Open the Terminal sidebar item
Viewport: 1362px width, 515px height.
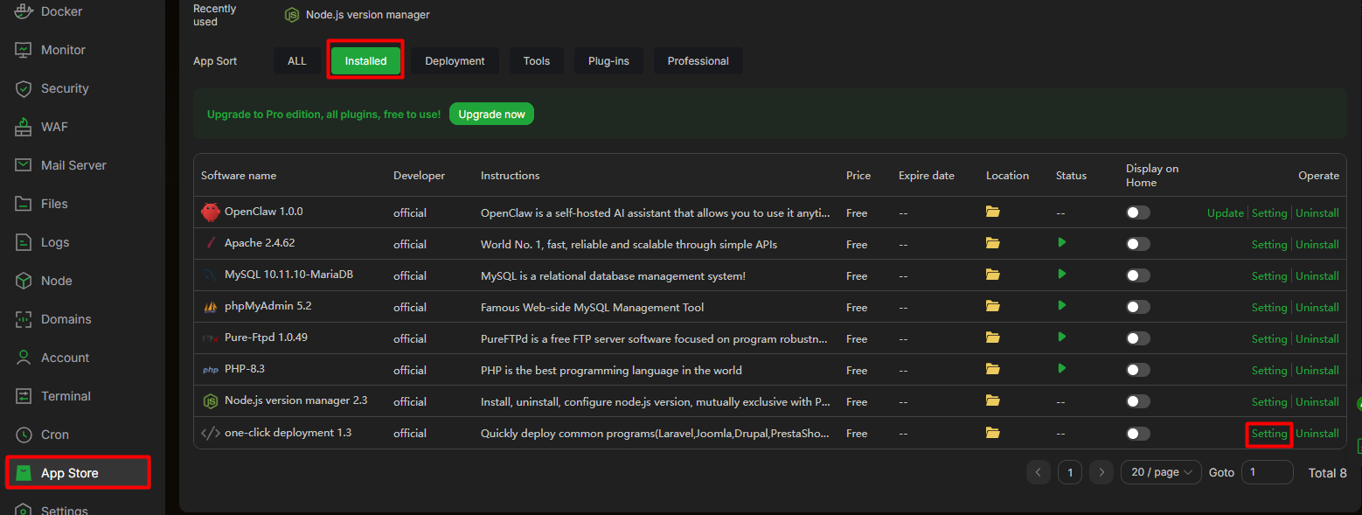pos(66,396)
